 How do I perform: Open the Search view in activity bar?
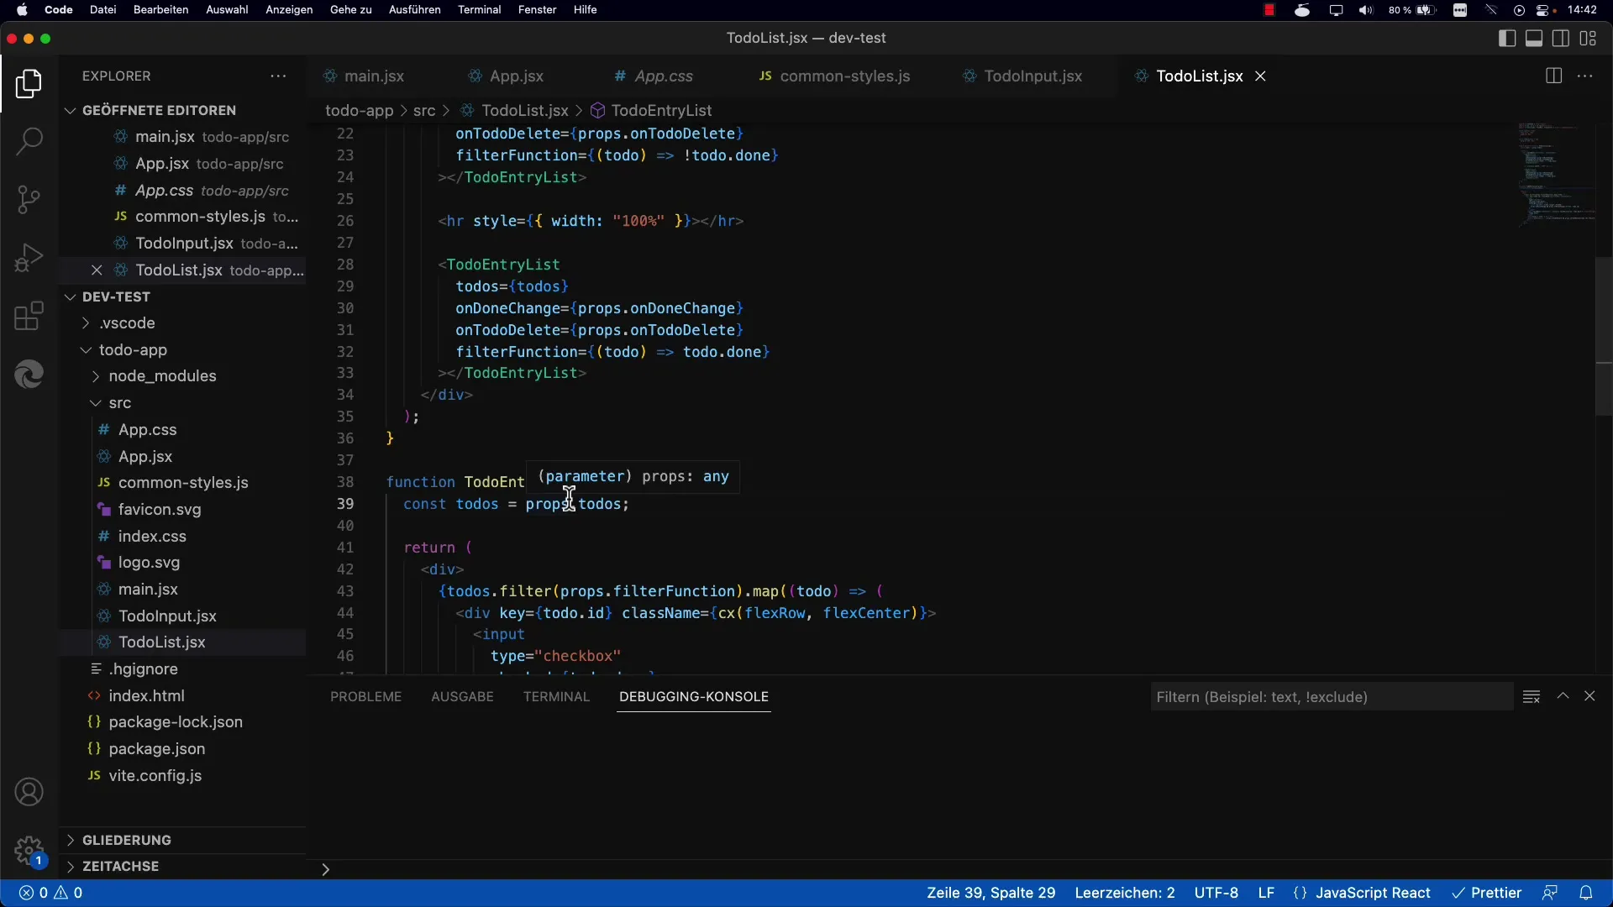29,141
